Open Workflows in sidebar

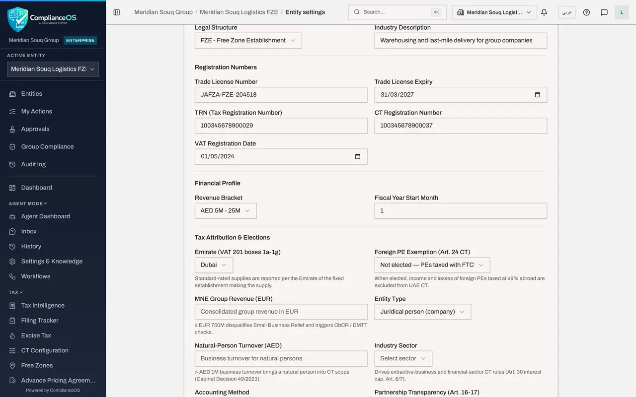(36, 276)
